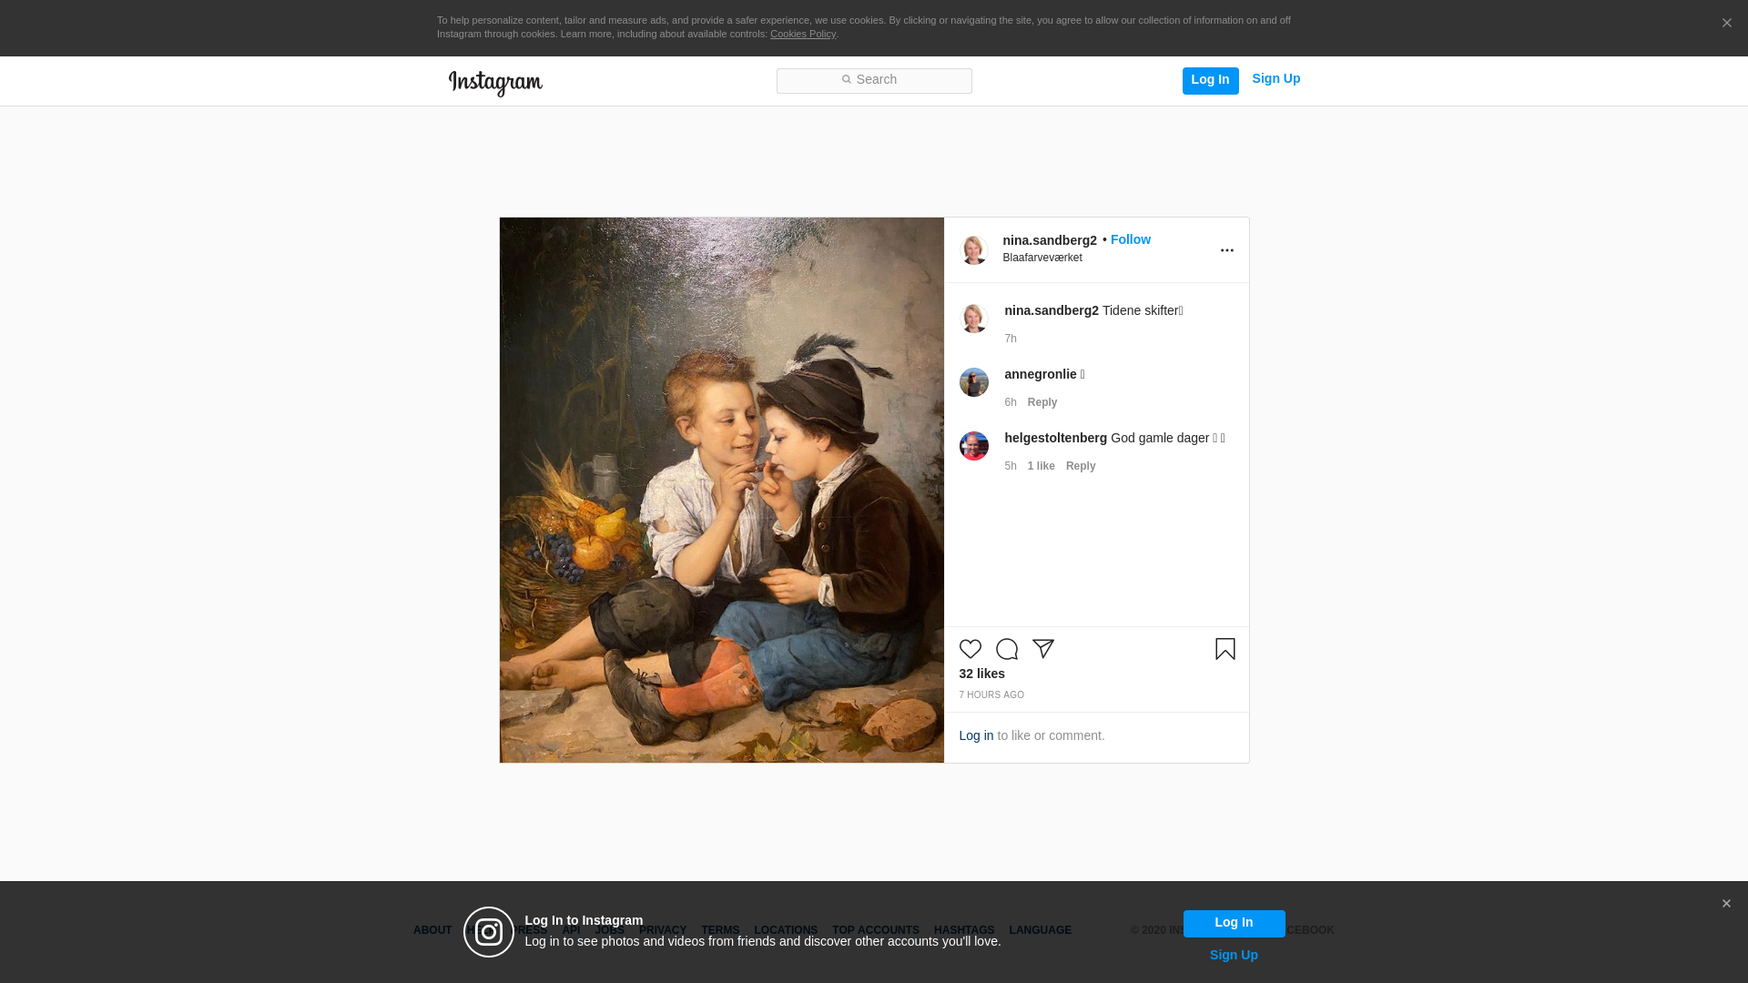
Task: Open HASHTAGS footer link
Action: pos(964,930)
